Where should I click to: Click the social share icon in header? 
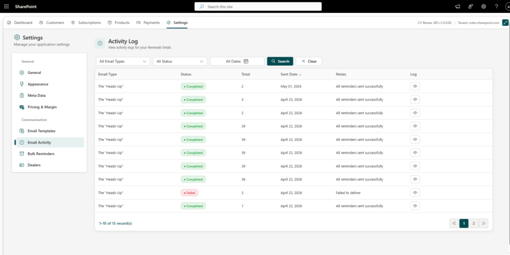click(471, 6)
